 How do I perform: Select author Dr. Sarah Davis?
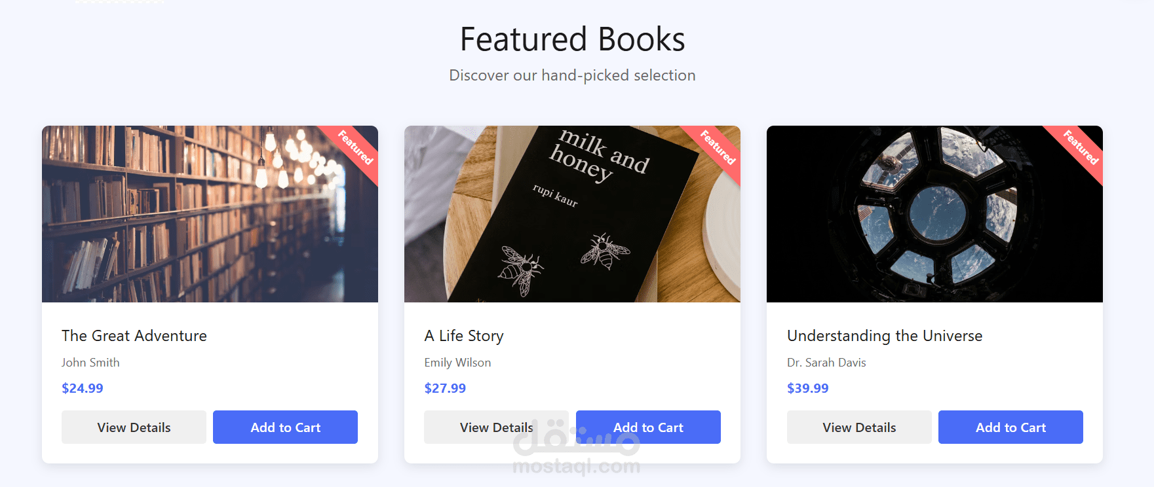(826, 363)
